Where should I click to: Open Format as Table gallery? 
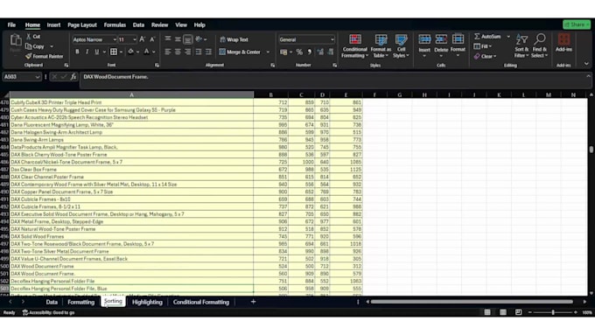(381, 45)
